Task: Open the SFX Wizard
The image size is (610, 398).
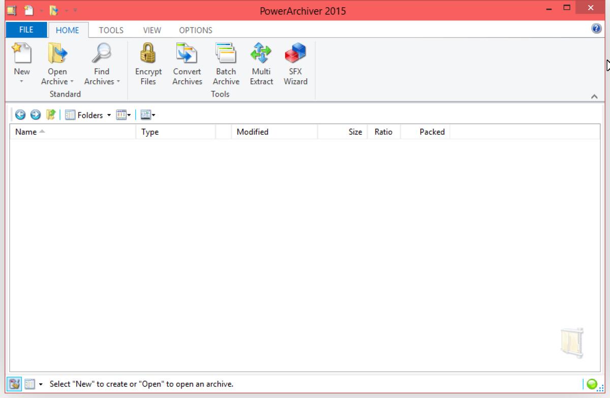Action: (295, 63)
